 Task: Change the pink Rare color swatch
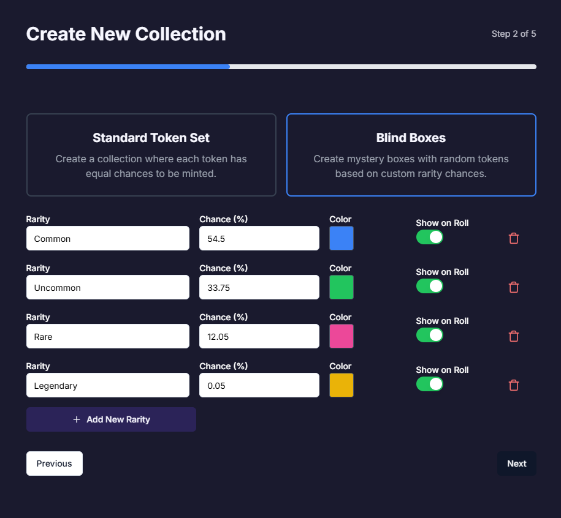pyautogui.click(x=342, y=336)
